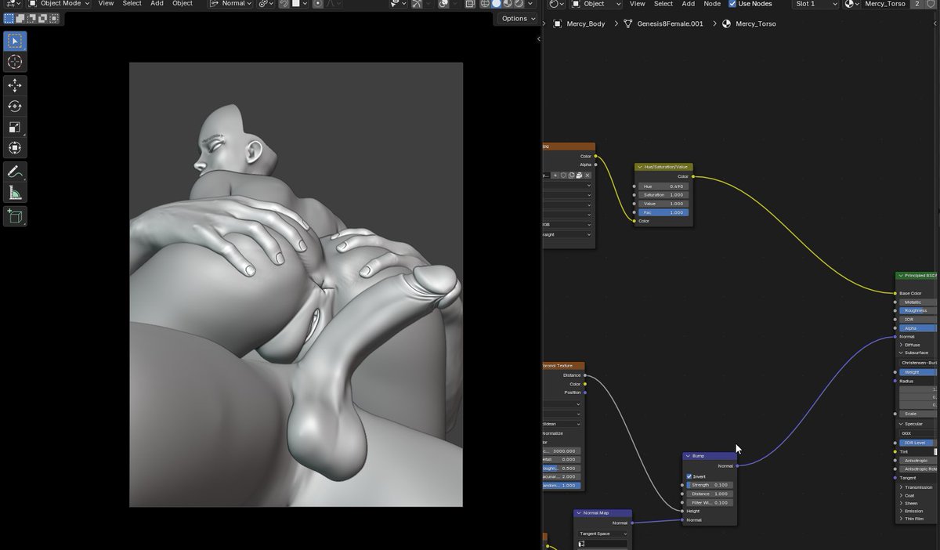Set selection mode to new selection
The width and height of the screenshot is (940, 550).
9,18
